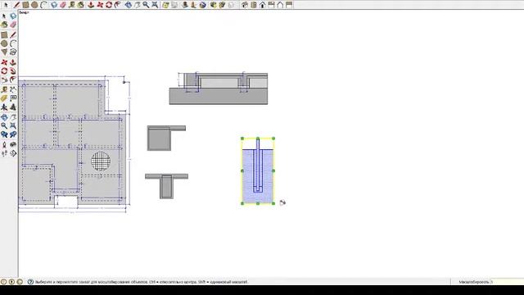Choose the Circle tool in top toolbar
Screen dimensions: 524x295
tap(34, 5)
